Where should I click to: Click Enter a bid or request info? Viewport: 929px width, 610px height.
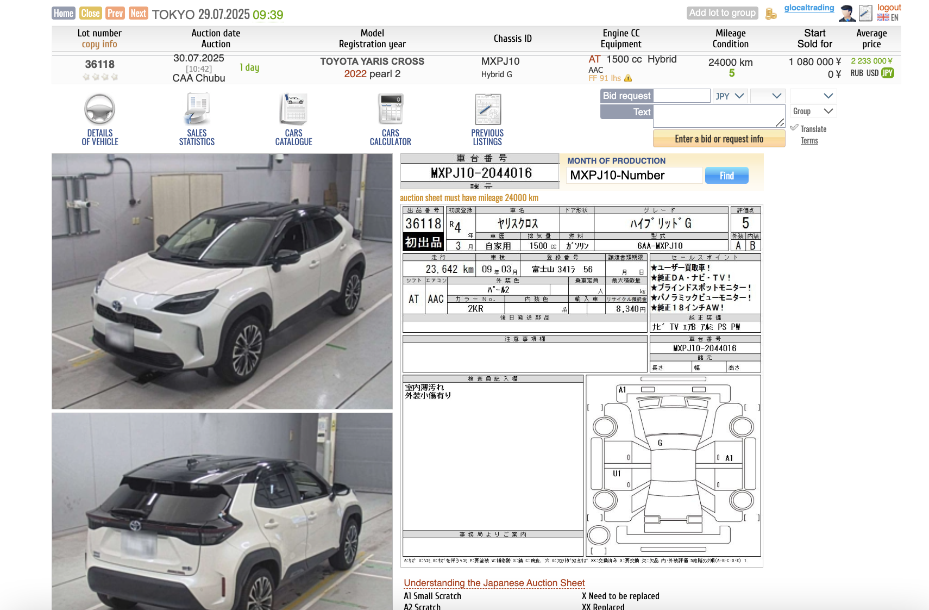[719, 139]
